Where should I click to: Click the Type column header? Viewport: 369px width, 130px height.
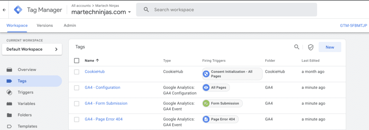pos(167,61)
